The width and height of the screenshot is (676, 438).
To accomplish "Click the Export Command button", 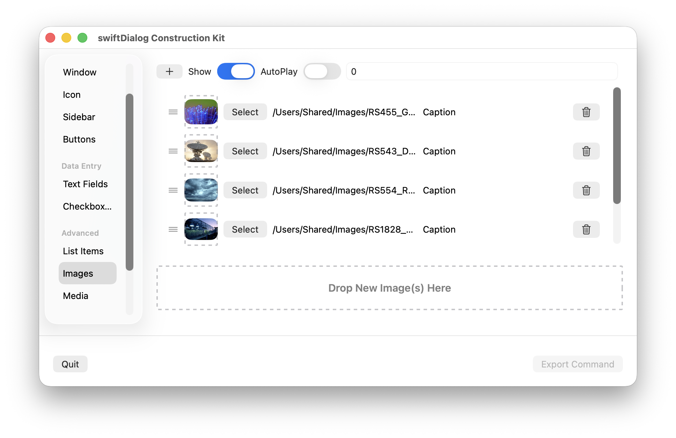I will 578,364.
